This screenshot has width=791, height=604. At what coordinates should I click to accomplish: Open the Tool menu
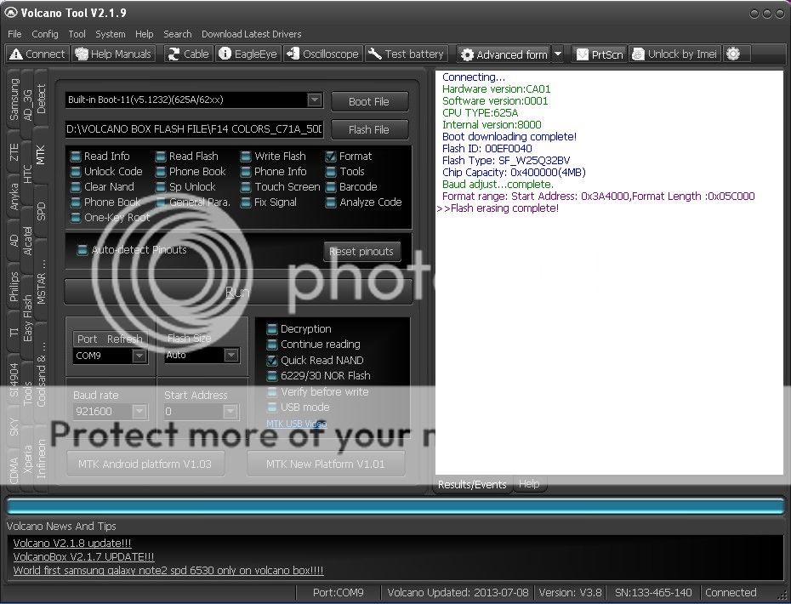click(77, 34)
